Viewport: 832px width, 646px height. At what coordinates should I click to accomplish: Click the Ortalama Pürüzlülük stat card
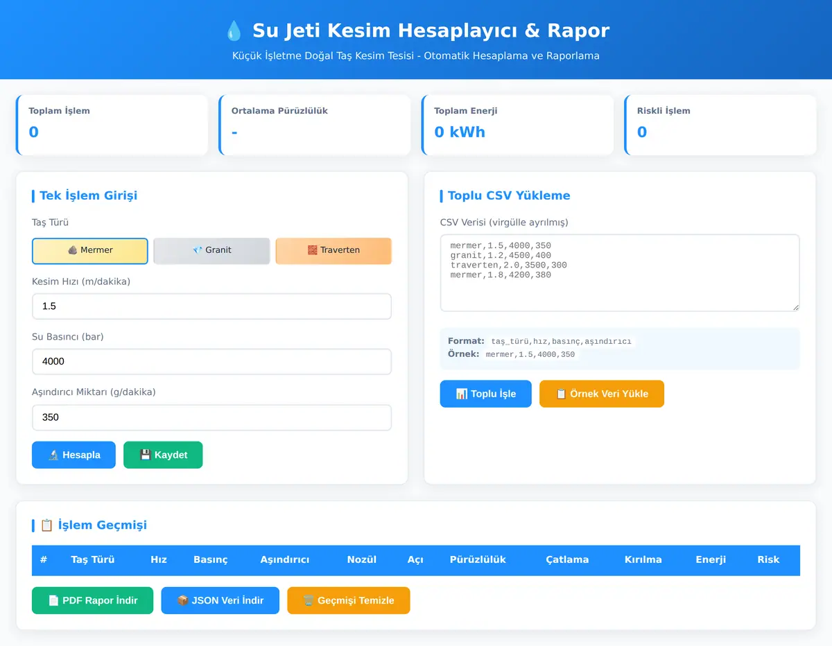(315, 125)
